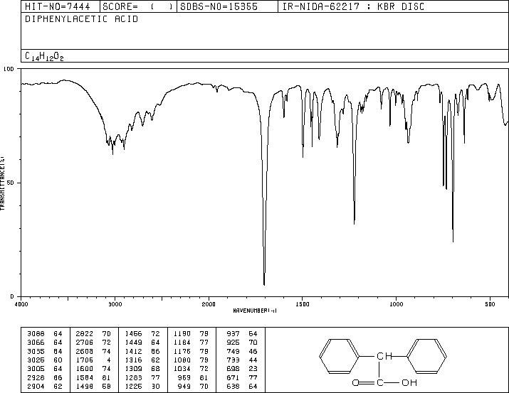The height and width of the screenshot is (393, 509).
Task: Click the 2000 tick label on wavenumber axis
Action: (209, 304)
